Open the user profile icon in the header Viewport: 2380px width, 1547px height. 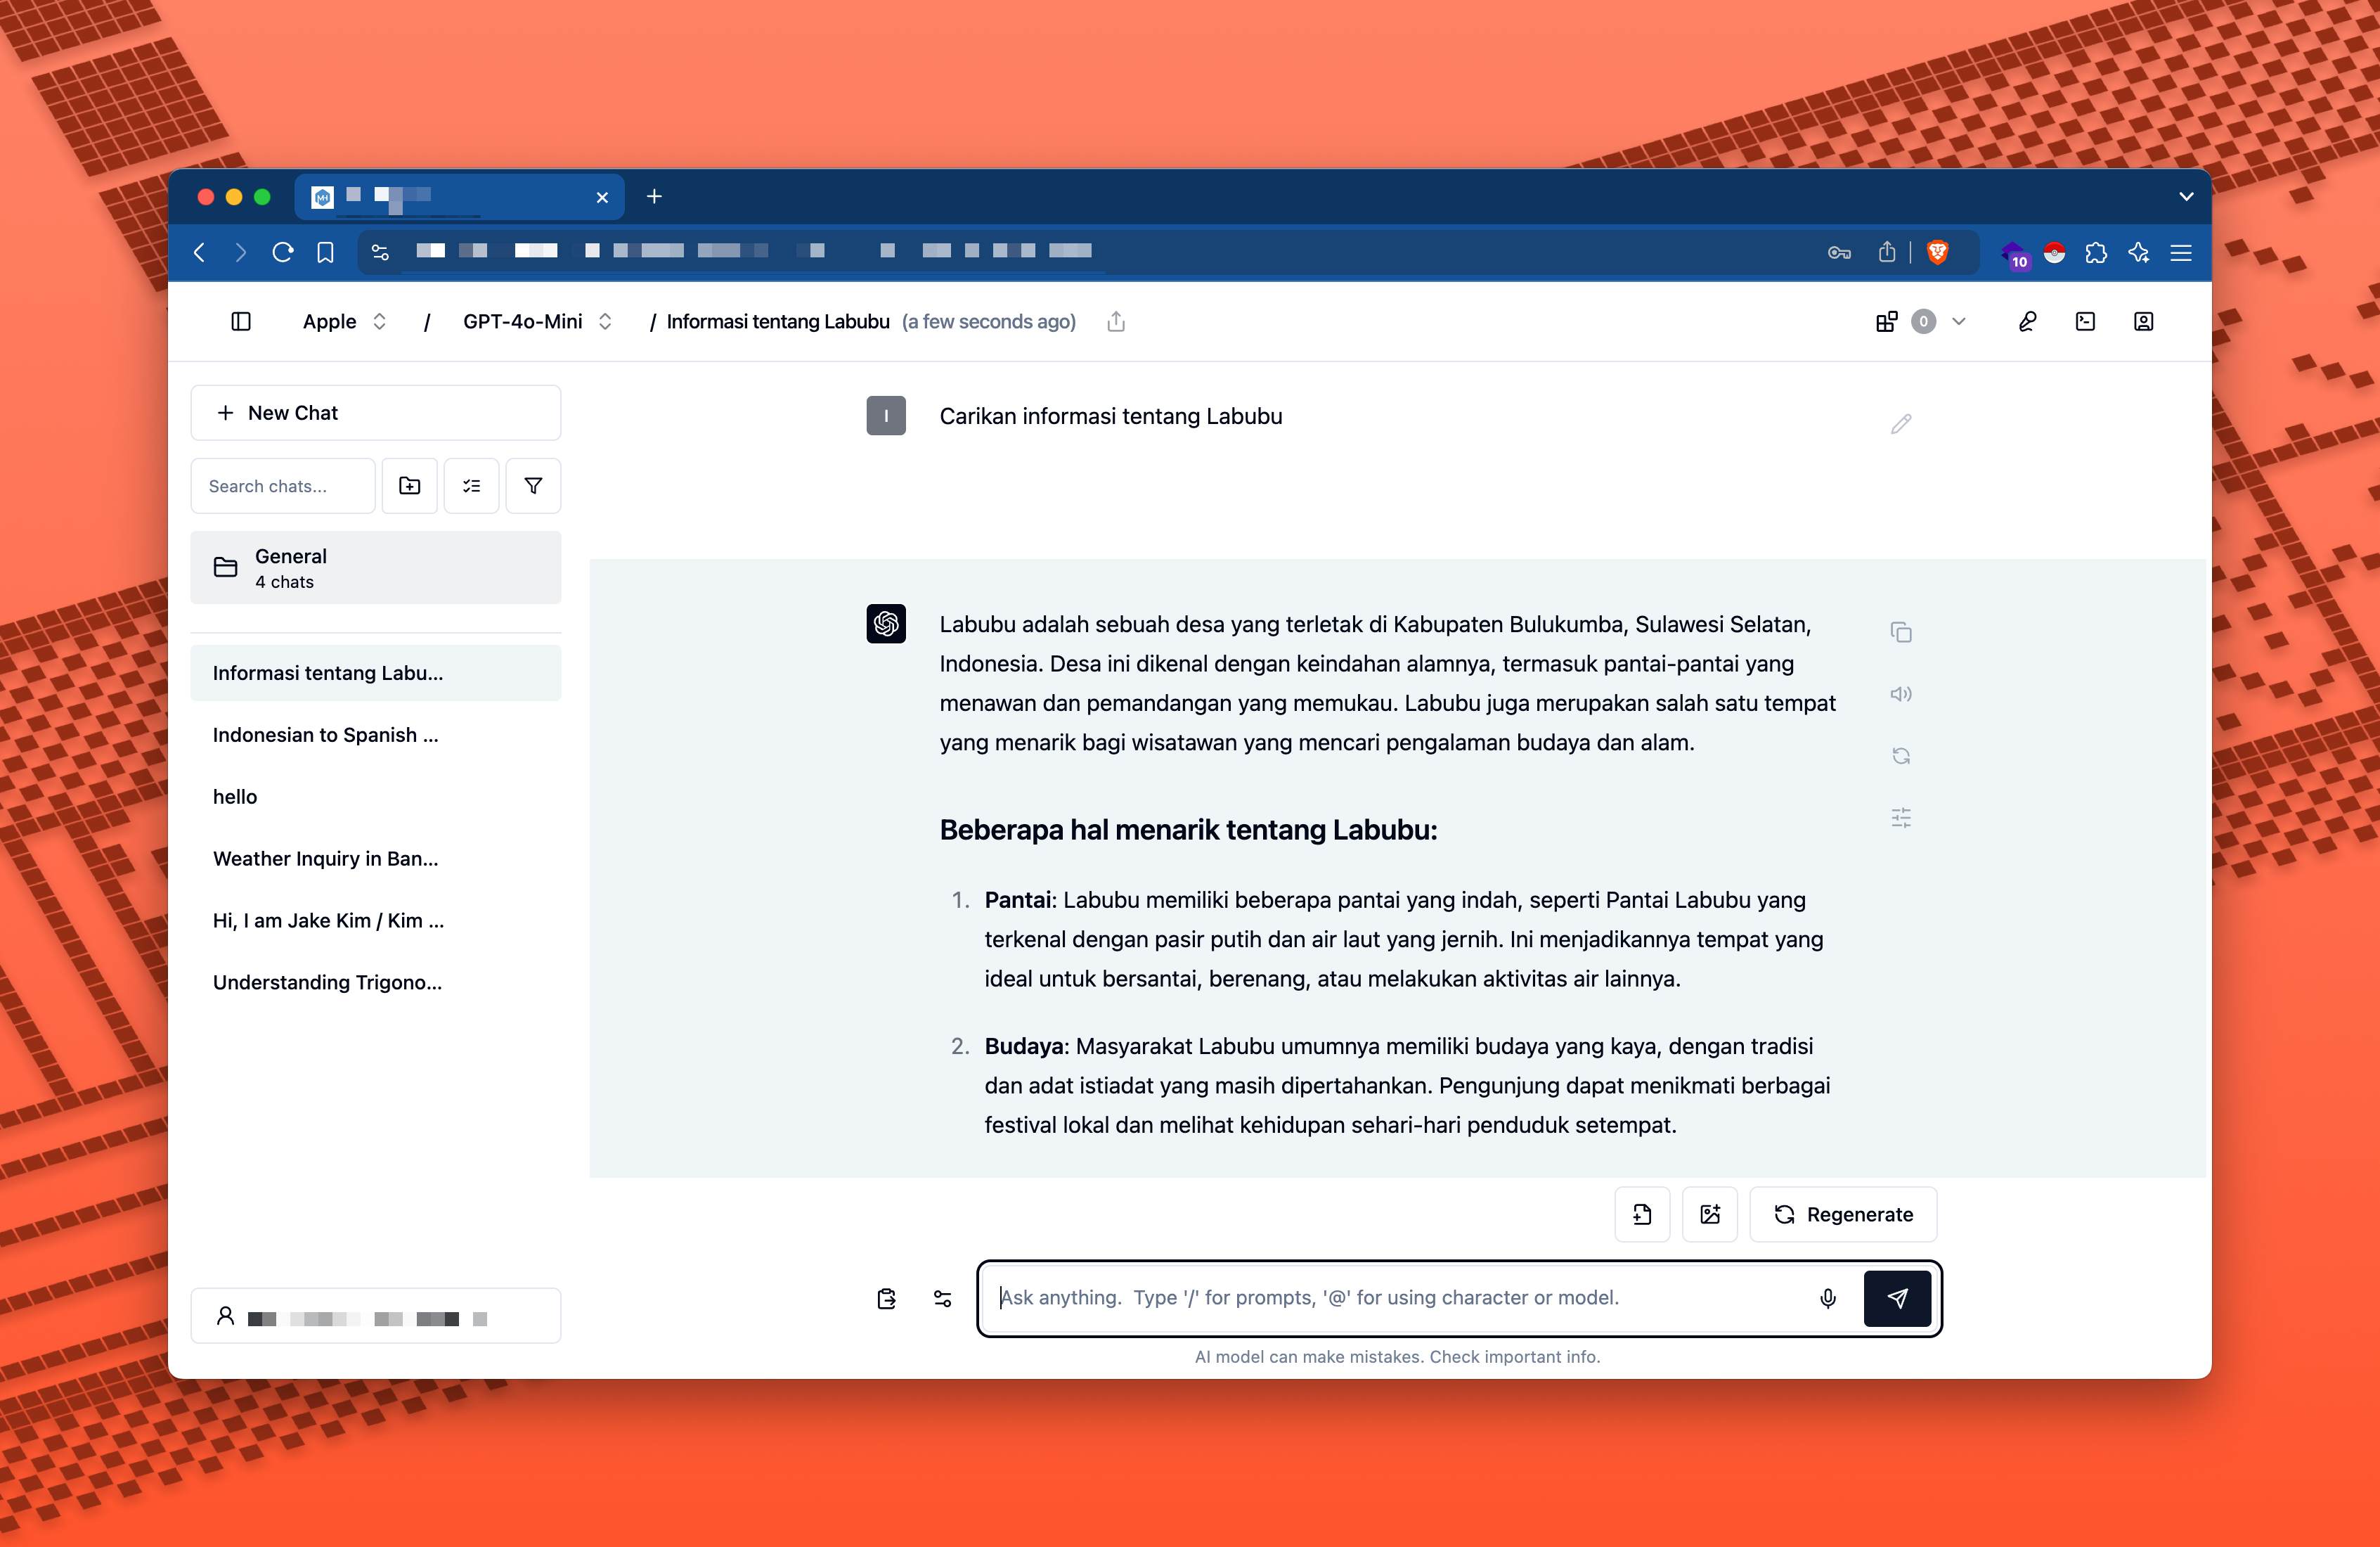click(x=2143, y=321)
